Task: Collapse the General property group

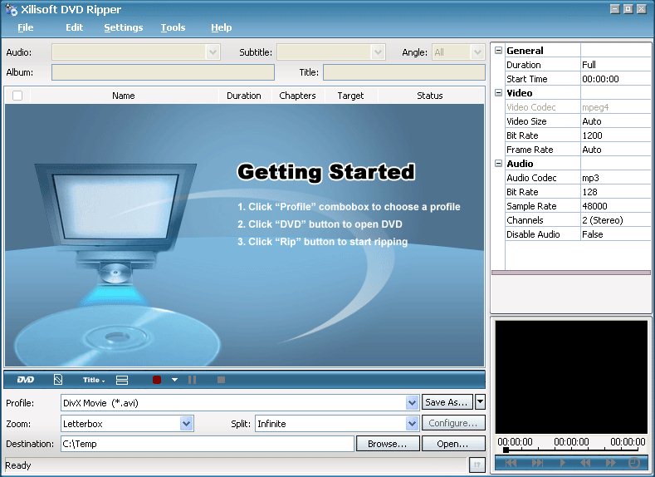Action: point(498,51)
